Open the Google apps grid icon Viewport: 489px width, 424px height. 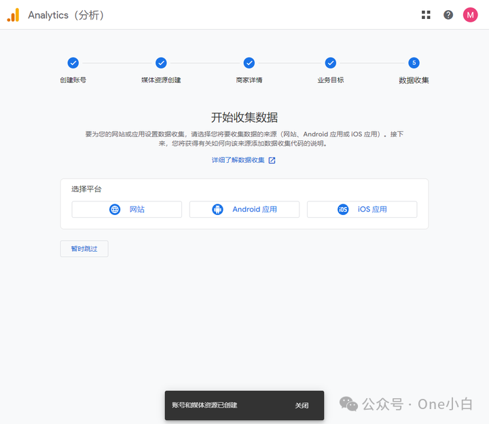(x=426, y=15)
